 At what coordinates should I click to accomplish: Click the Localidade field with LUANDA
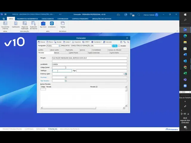90,64
